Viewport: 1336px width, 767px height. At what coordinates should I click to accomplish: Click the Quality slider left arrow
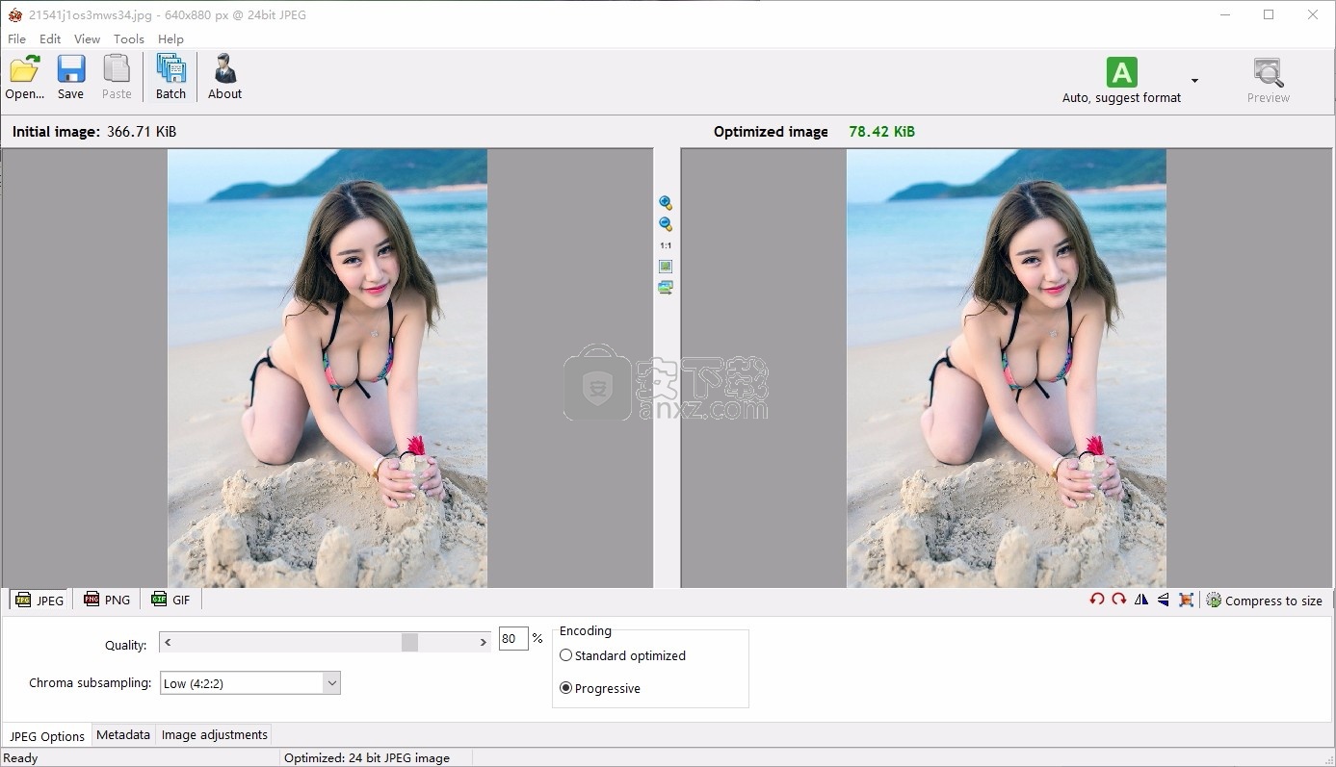pos(168,642)
